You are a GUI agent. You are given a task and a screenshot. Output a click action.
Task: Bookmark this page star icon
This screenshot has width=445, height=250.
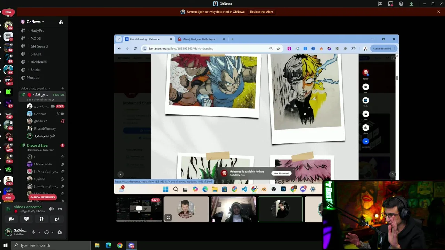click(x=278, y=49)
